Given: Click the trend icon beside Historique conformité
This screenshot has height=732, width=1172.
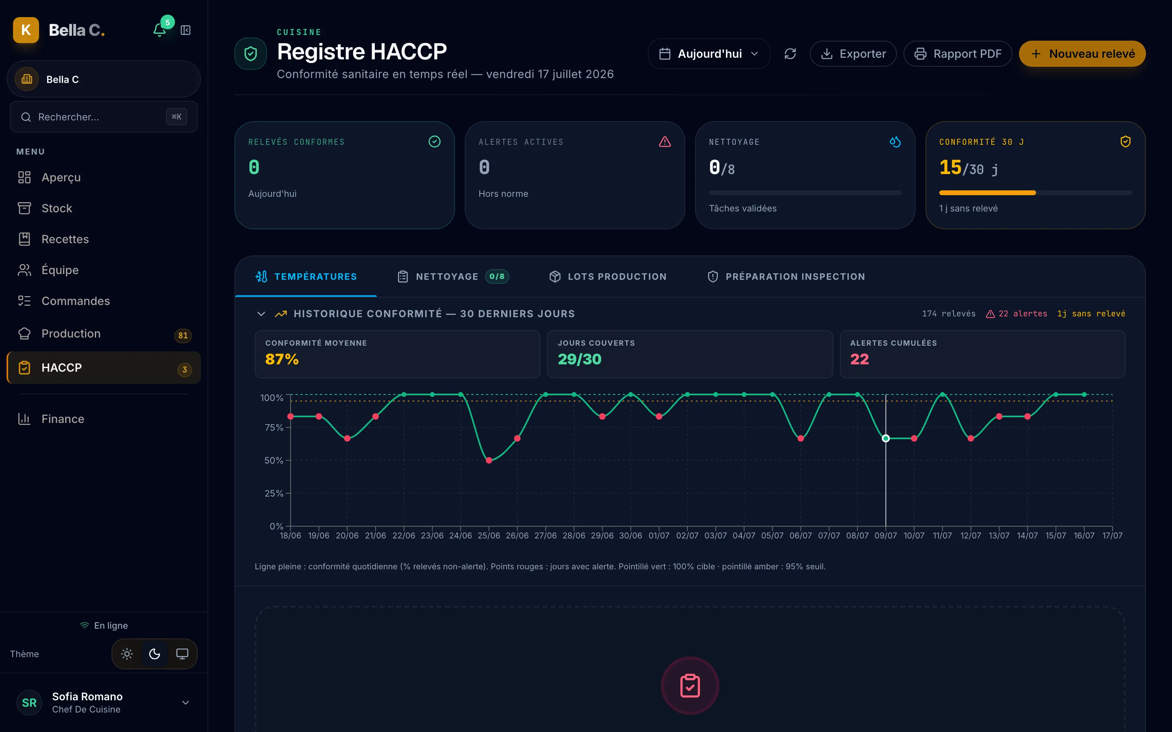Looking at the screenshot, I should click(281, 314).
